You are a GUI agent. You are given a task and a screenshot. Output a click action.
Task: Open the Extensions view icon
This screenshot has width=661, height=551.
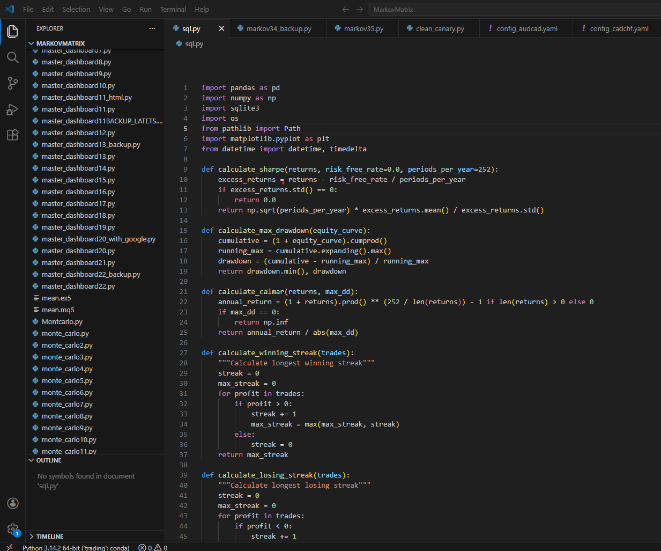(12, 135)
